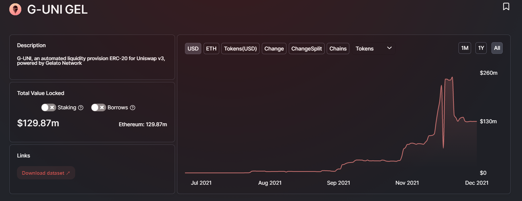This screenshot has height=201, width=522.
Task: Click the Download dataset link
Action: coord(46,173)
